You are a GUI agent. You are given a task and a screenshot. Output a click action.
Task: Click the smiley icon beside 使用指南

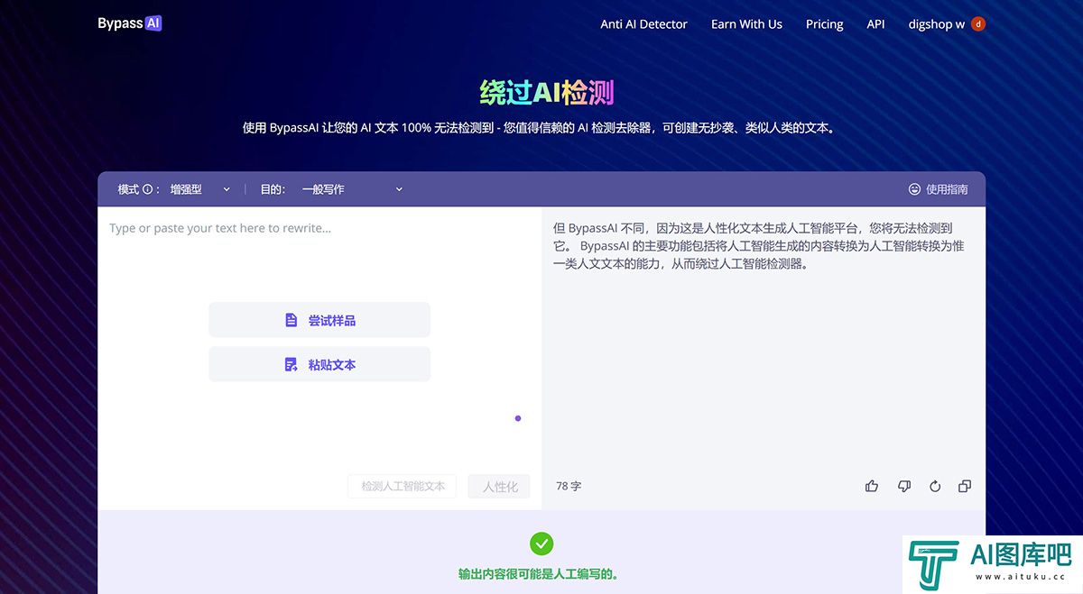coord(914,189)
